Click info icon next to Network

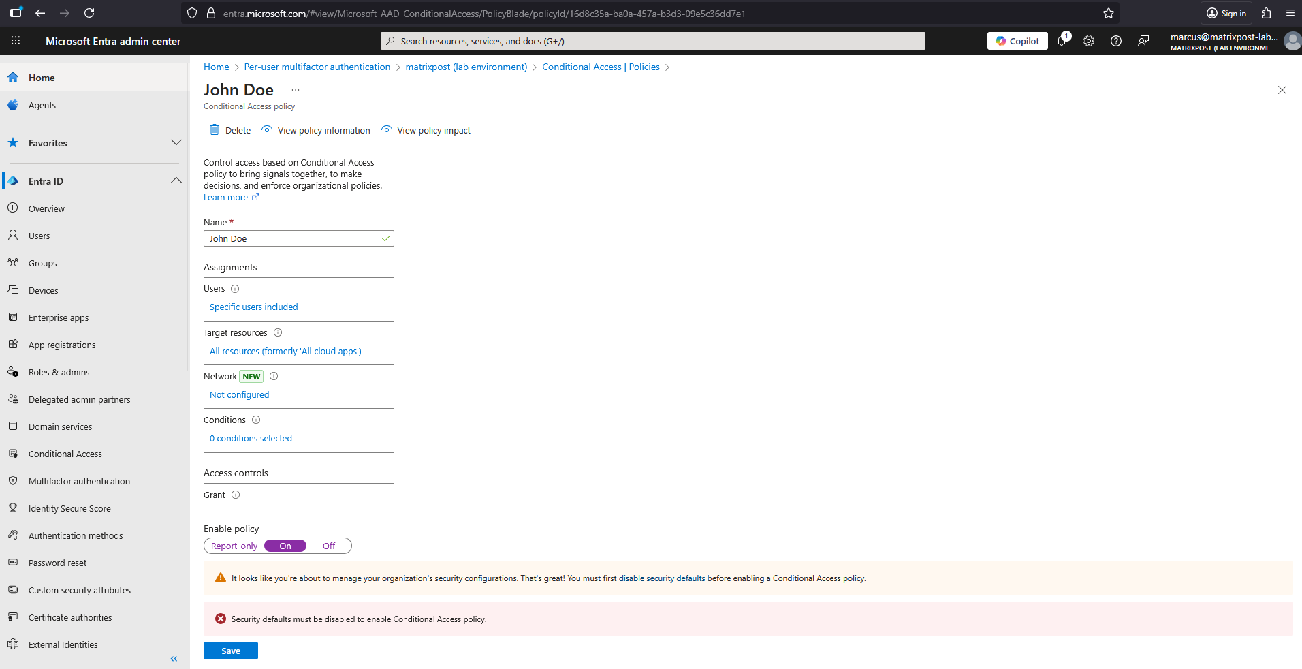point(274,376)
